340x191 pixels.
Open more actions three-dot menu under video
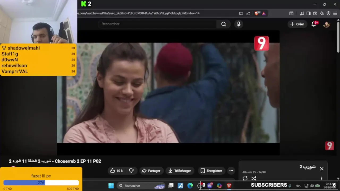231,171
